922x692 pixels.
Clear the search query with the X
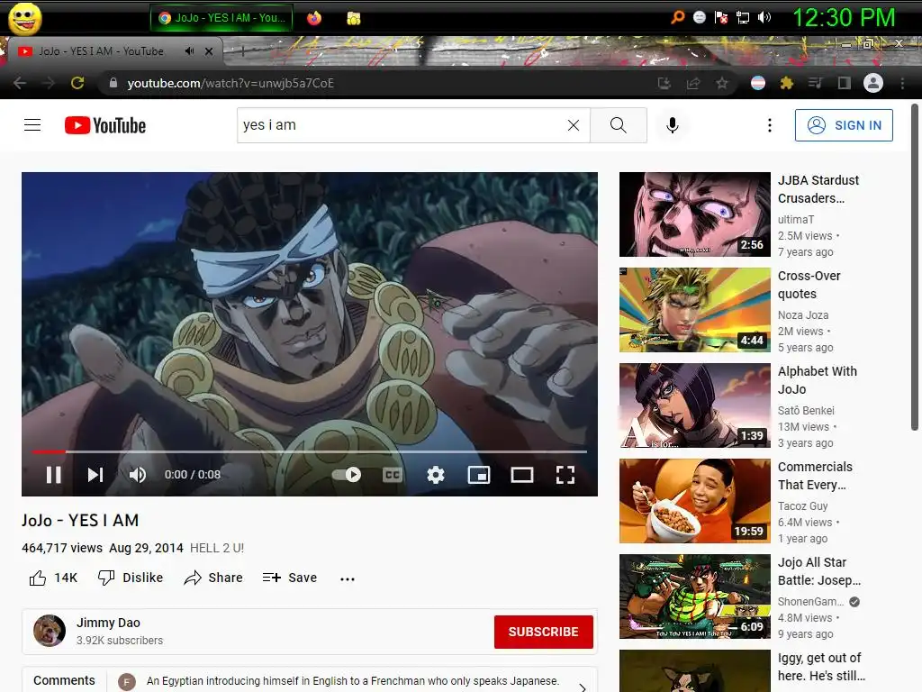(x=574, y=125)
